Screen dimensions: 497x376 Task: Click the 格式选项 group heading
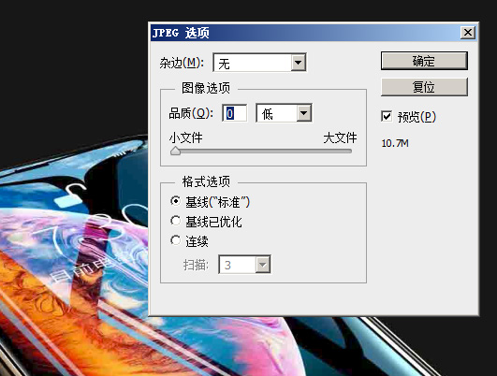(206, 181)
